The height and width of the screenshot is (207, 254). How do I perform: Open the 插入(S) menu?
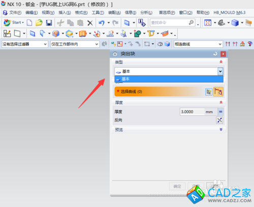tap(65, 13)
